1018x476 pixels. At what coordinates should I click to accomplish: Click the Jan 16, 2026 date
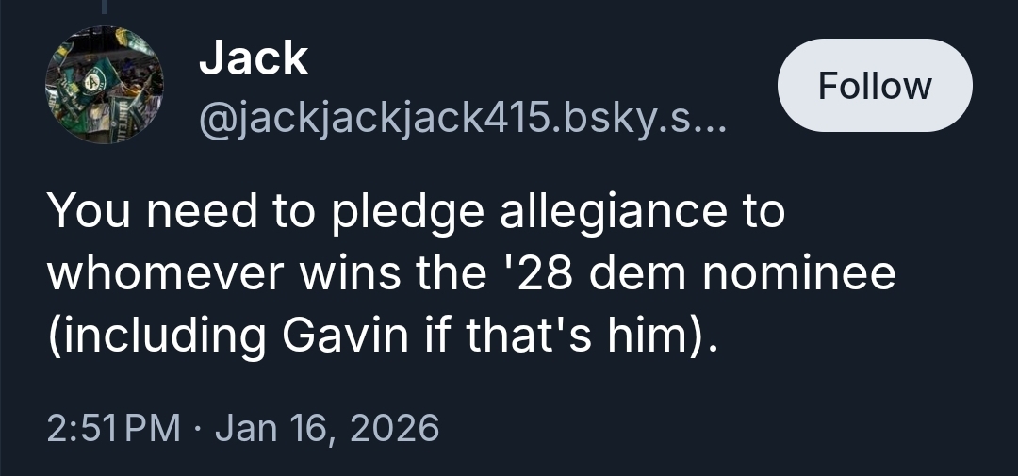[x=327, y=428]
